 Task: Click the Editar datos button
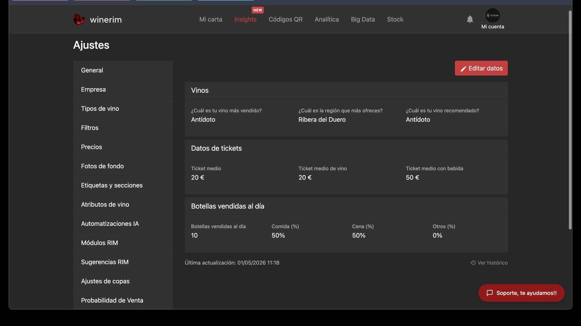pyautogui.click(x=481, y=68)
